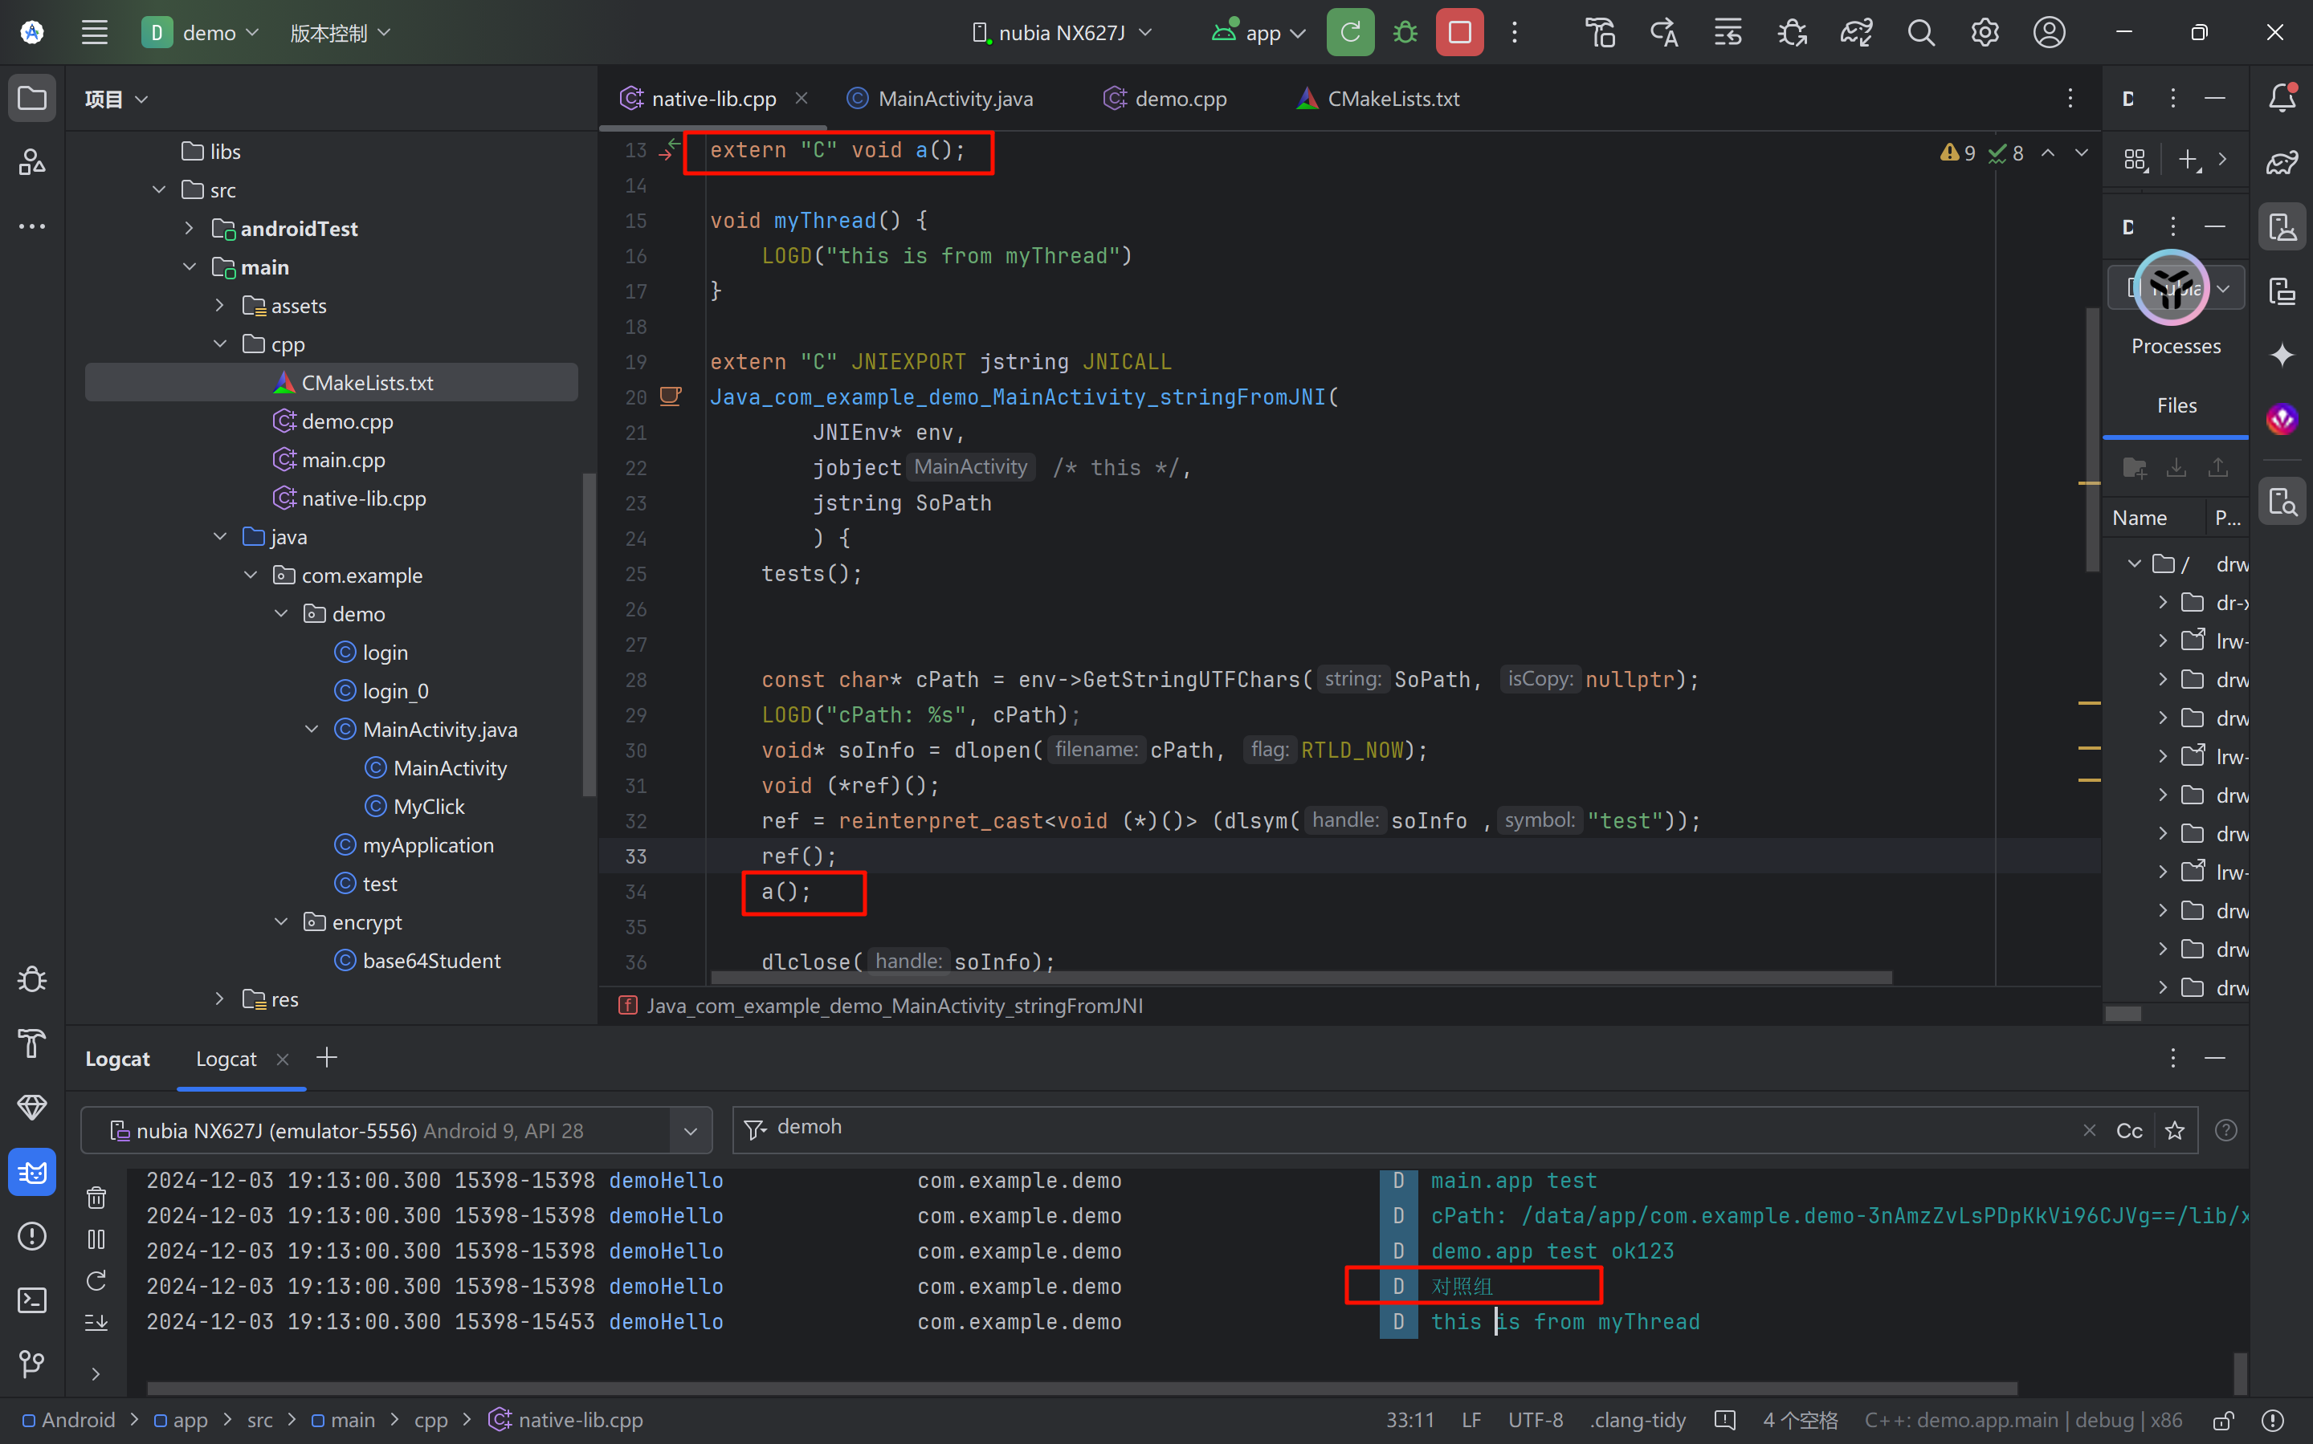The height and width of the screenshot is (1444, 2313).
Task: Favorite the logcat filter with star
Action: point(2175,1131)
